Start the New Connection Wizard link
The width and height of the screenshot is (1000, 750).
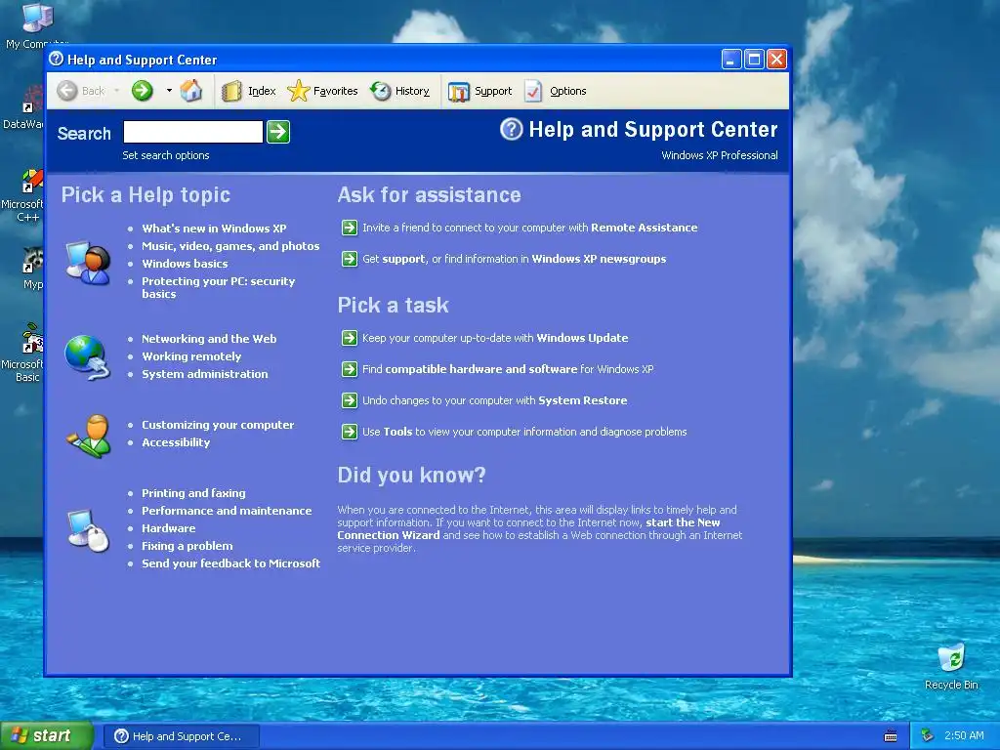click(x=528, y=528)
